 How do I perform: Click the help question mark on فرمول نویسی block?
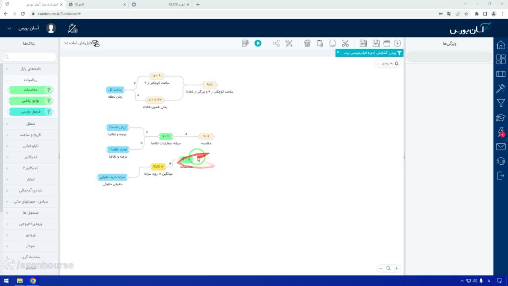[x=49, y=112]
